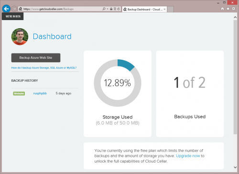Click the Backups Used label
Viewport: 239px width, 174px height.
point(190,117)
